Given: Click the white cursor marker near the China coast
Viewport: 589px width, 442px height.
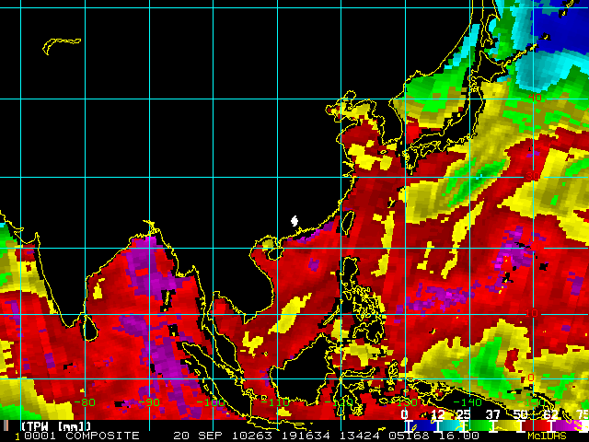Looking at the screenshot, I should click(x=294, y=221).
